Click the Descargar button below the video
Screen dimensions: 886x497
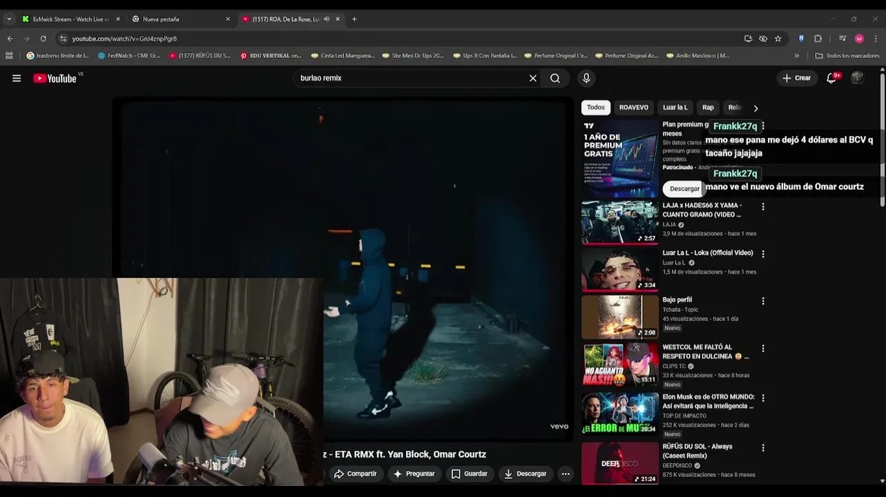tap(525, 474)
